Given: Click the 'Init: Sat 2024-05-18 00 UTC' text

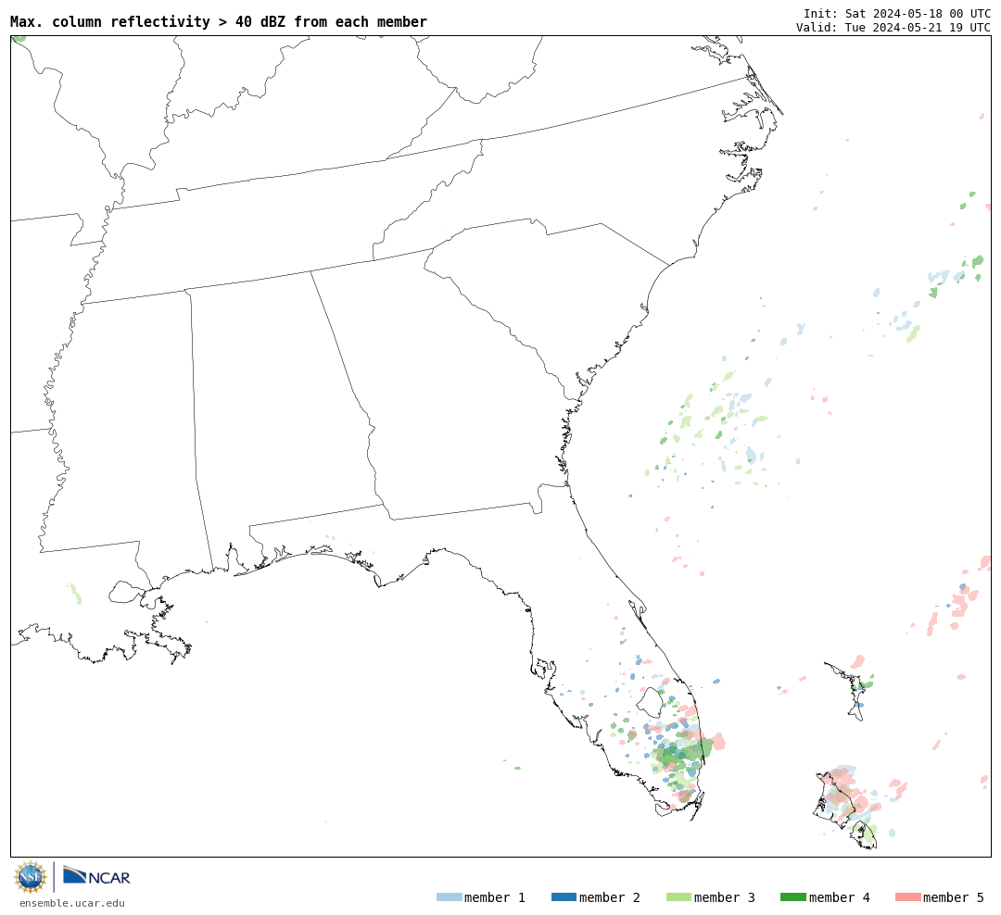Looking at the screenshot, I should coord(897,13).
